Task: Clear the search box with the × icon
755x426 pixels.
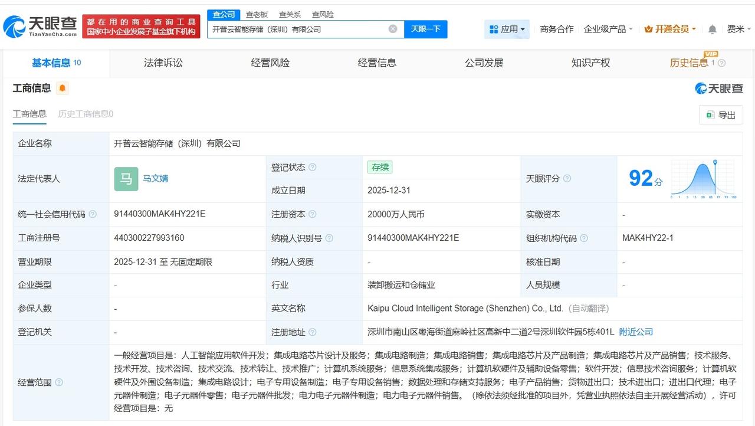Action: click(x=392, y=28)
